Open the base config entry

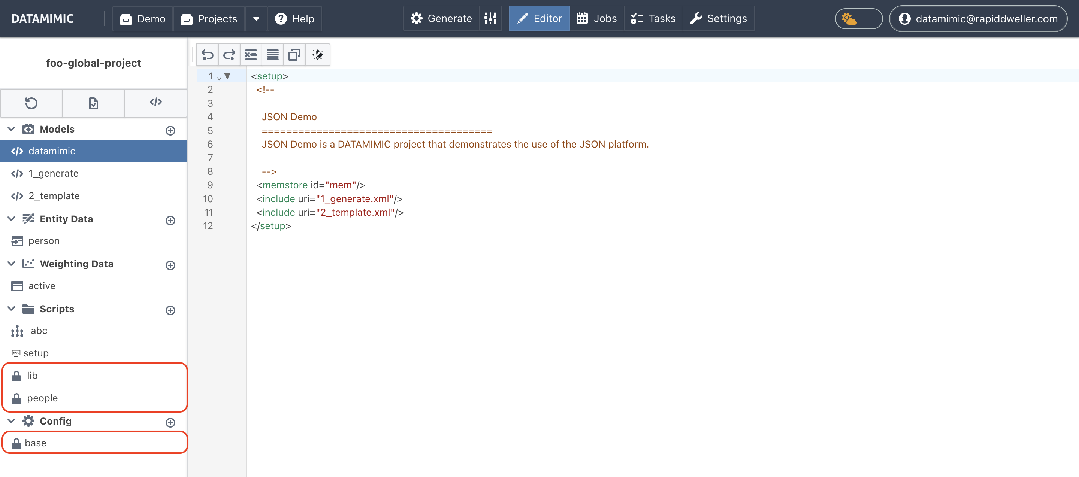pos(94,443)
